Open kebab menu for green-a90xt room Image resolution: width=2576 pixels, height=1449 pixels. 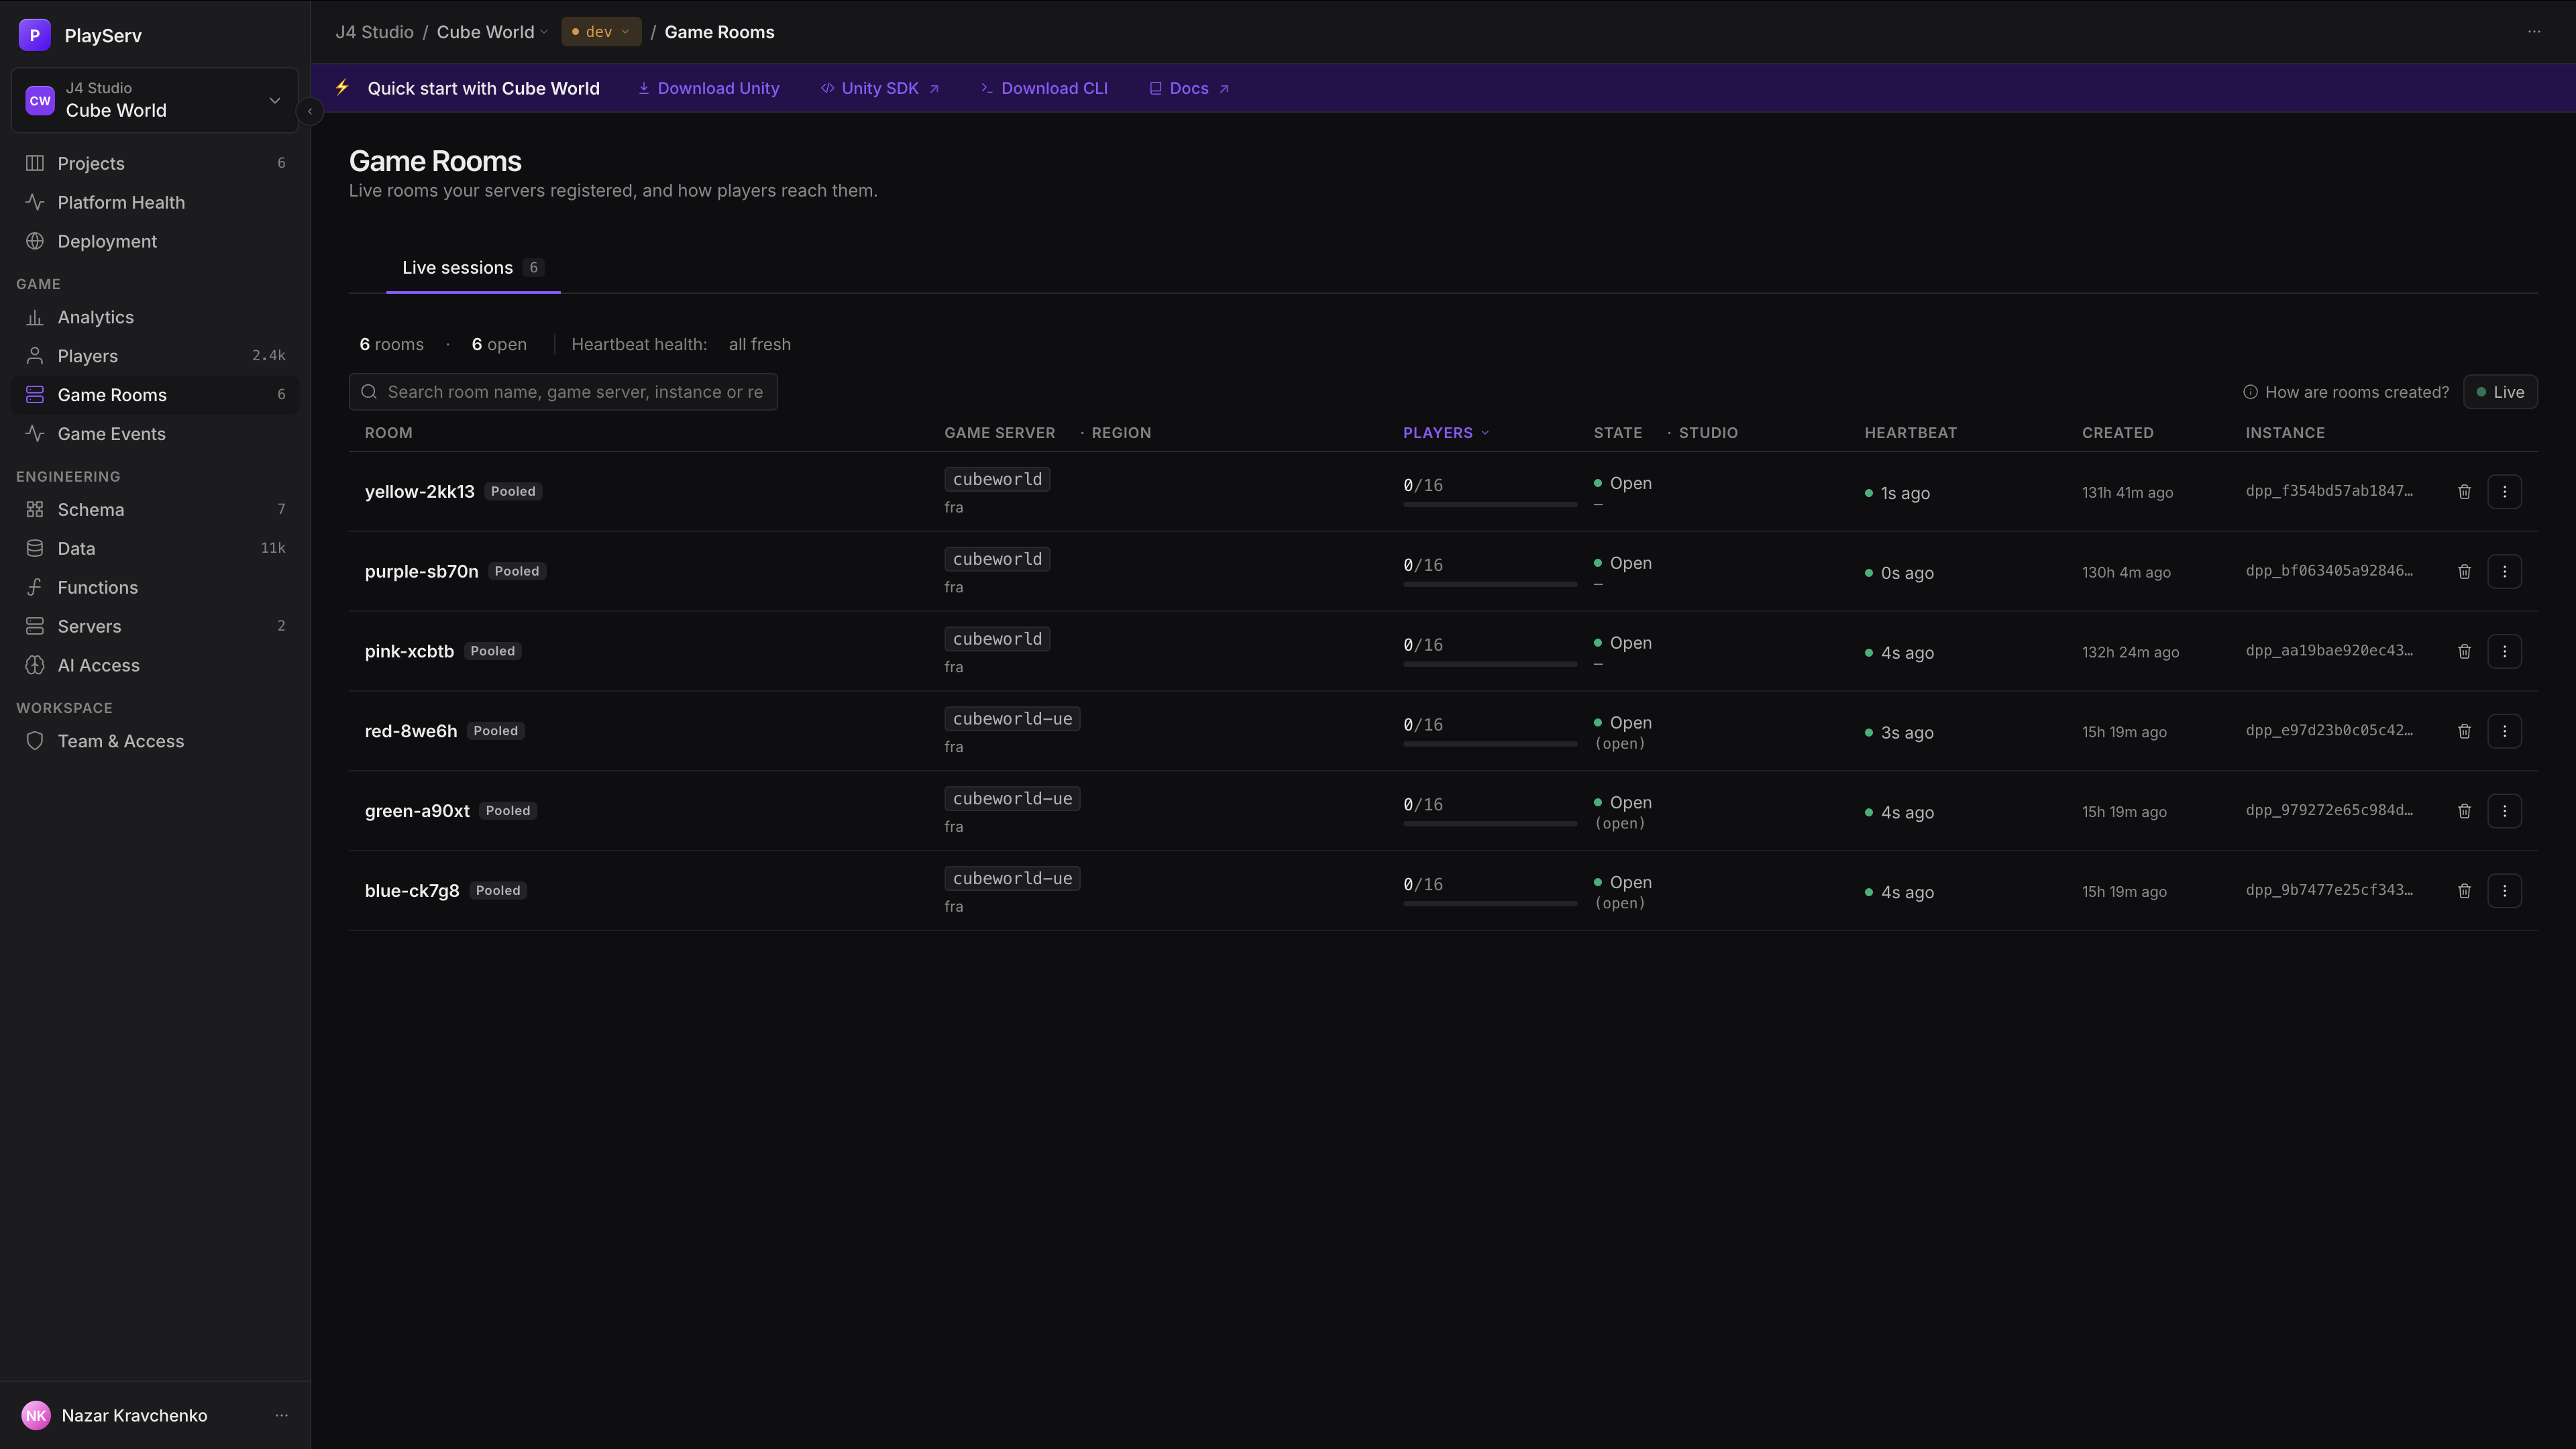[2504, 811]
